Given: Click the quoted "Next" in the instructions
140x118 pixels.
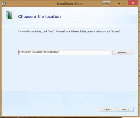Looking at the screenshot, I should [x=51, y=32].
